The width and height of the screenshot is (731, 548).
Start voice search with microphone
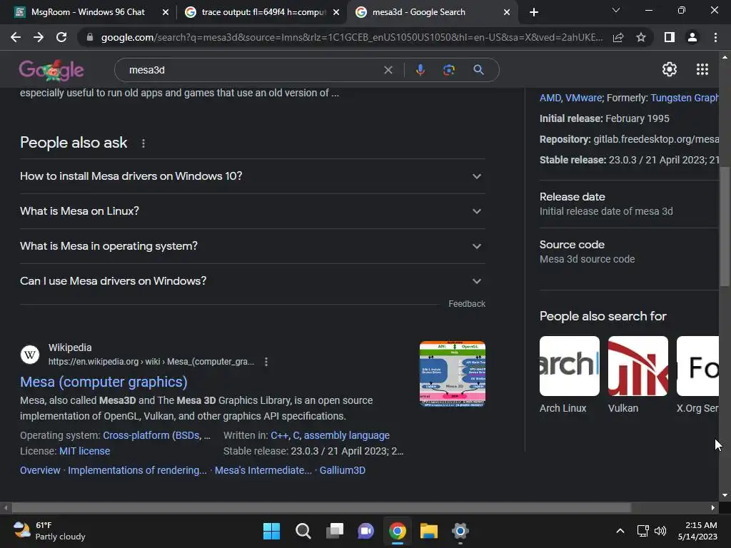pos(420,70)
